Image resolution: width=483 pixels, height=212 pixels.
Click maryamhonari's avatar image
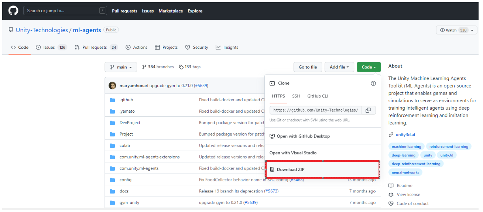pos(112,86)
